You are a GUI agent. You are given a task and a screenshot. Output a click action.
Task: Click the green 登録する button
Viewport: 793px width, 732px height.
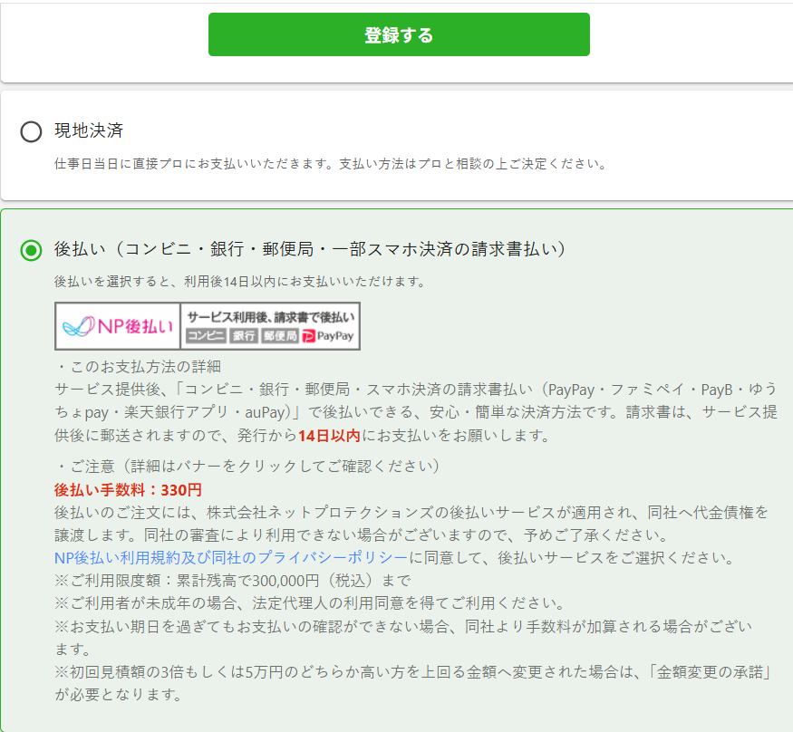pyautogui.click(x=399, y=35)
